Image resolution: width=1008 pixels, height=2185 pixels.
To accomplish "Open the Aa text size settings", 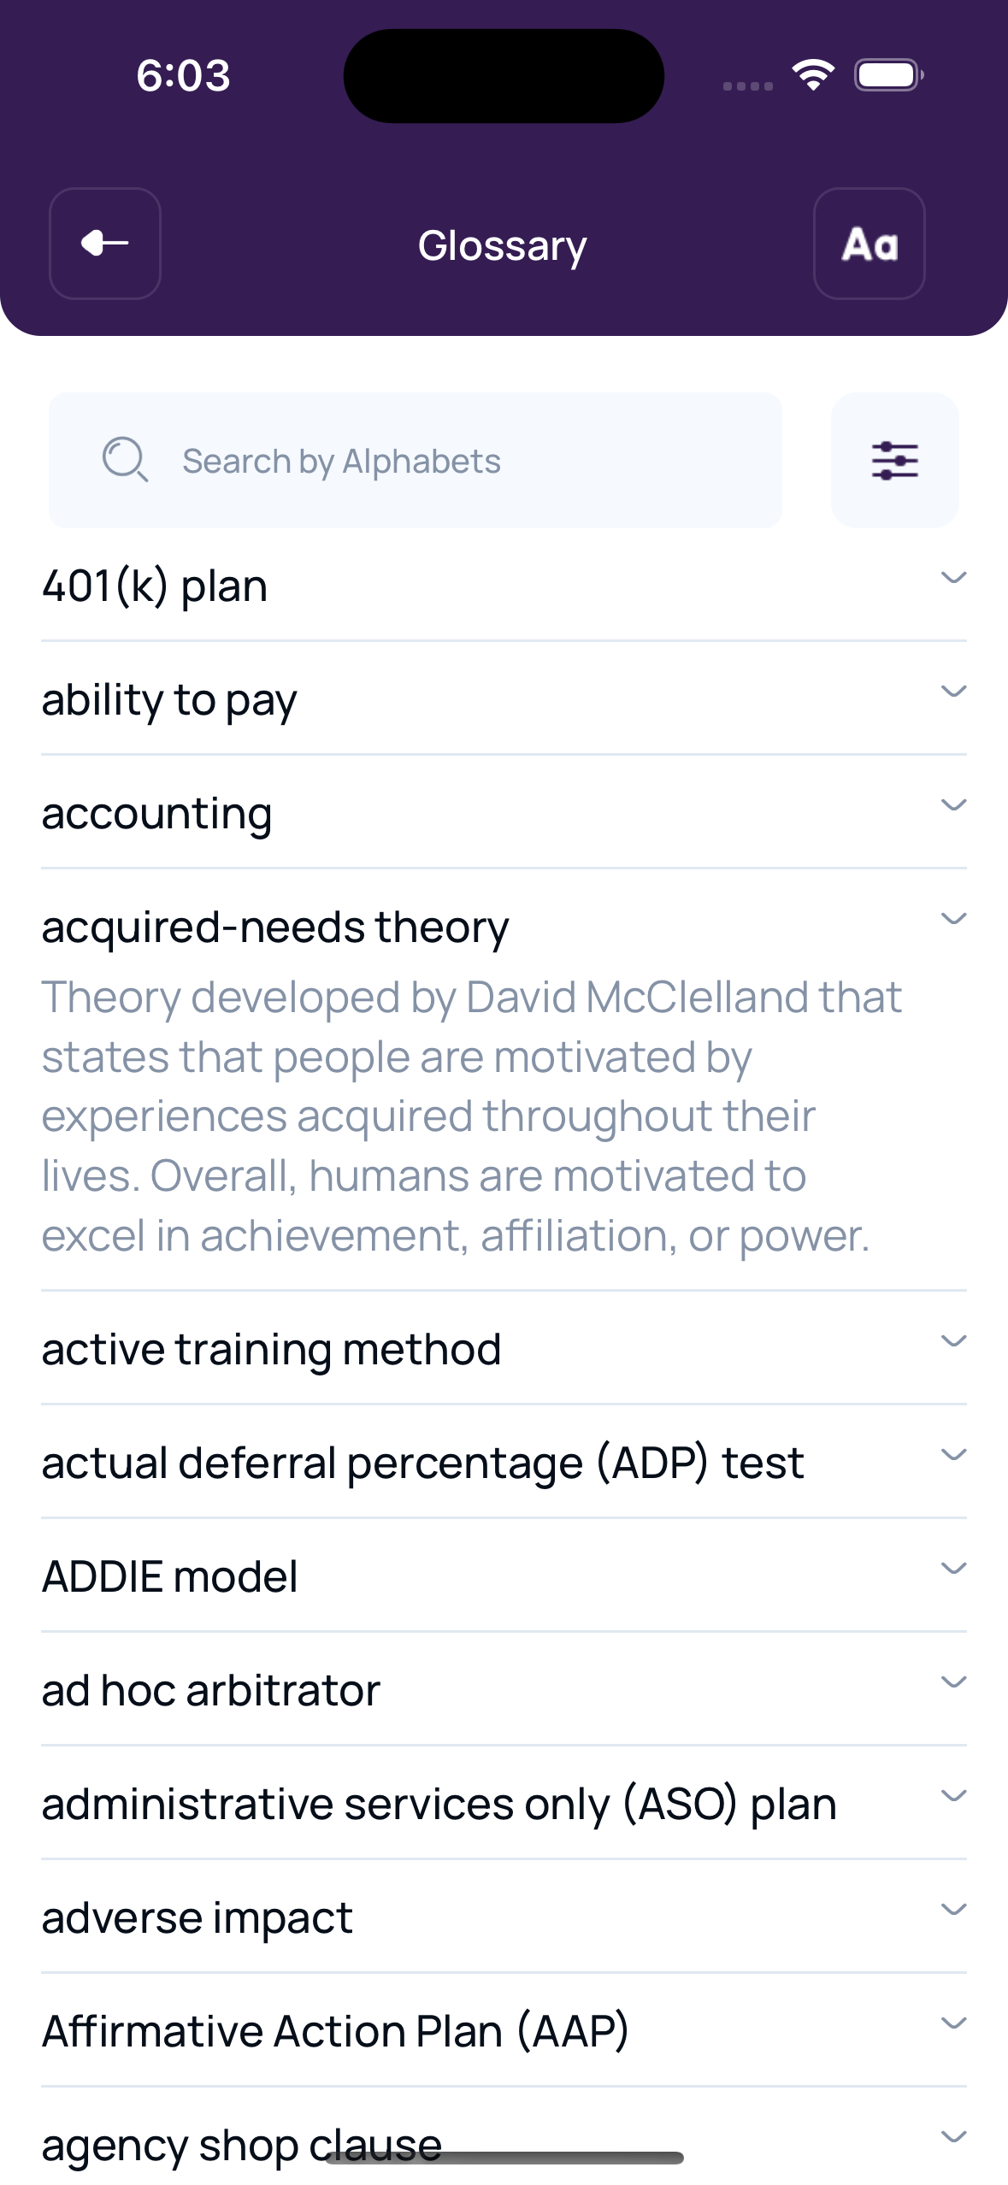I will [x=869, y=244].
